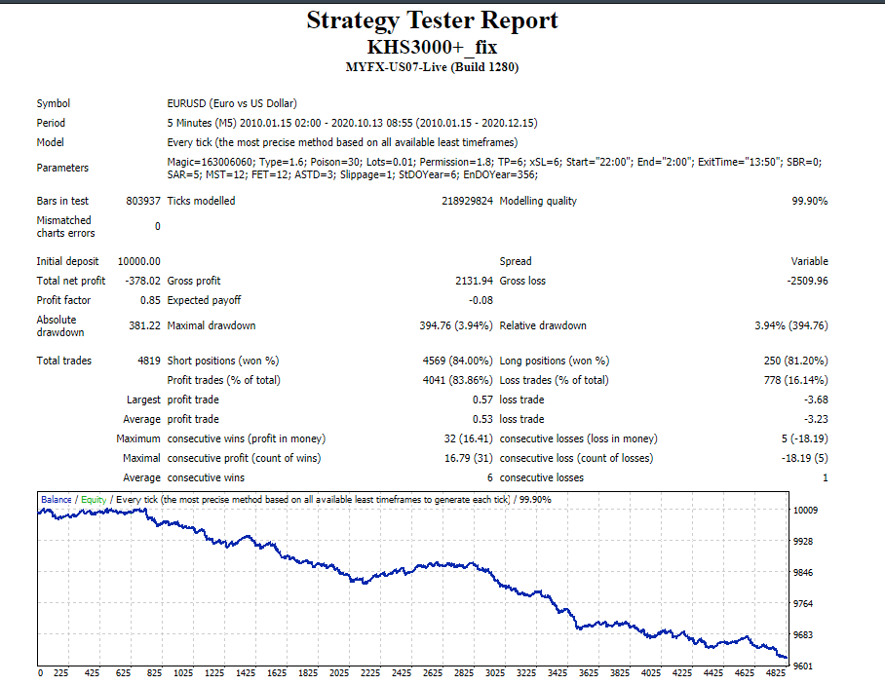Screen dimensions: 885x685
Task: Click Maximal consecutive loss value -18.19 (5)
Action: (x=805, y=458)
